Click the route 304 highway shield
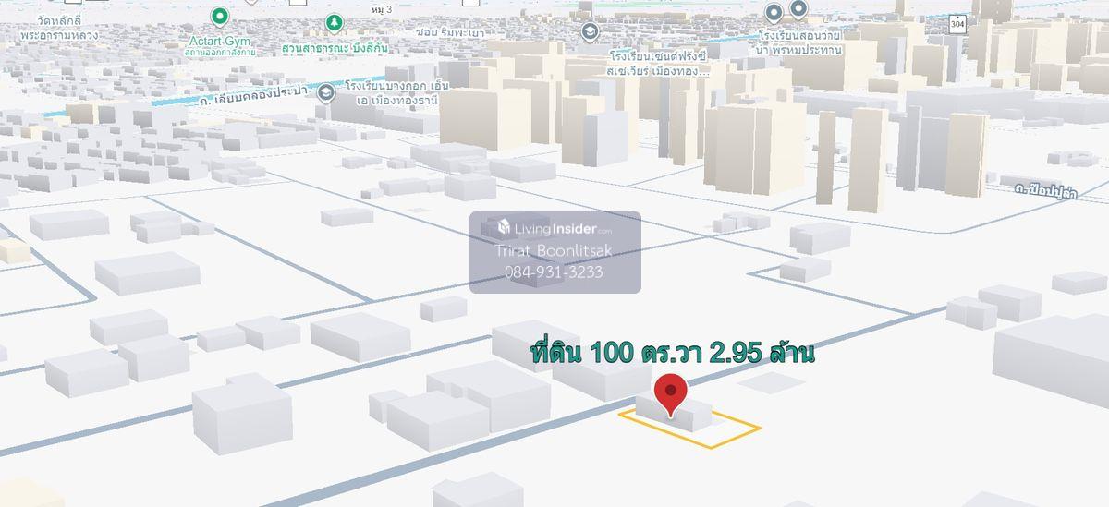Screen dimensions: 1109x507 pos(957,23)
